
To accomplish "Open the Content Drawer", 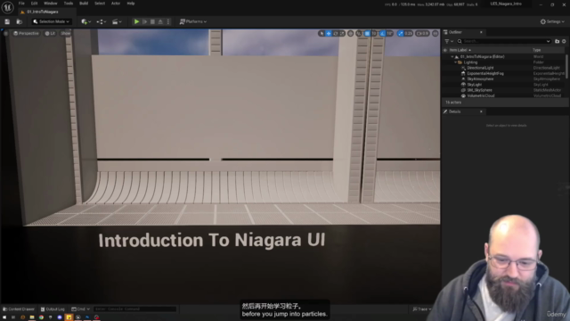I will (19, 309).
